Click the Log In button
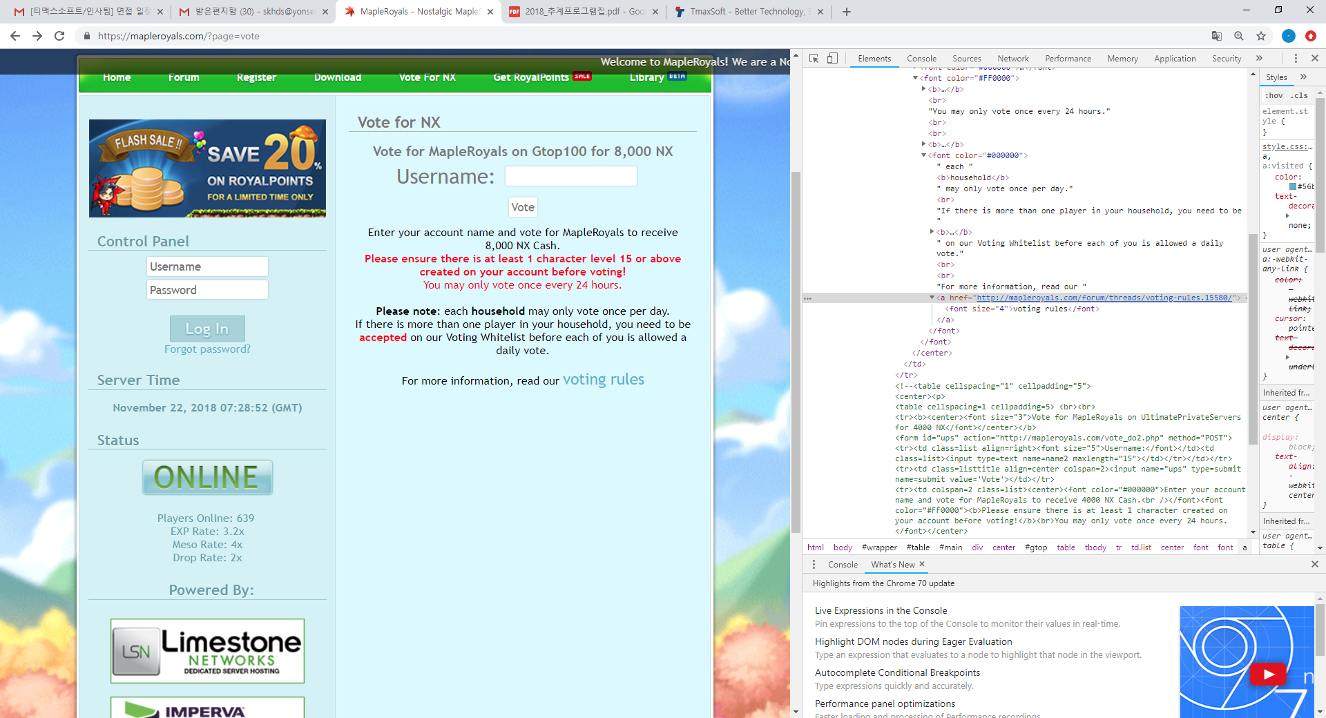This screenshot has height=718, width=1326. (x=207, y=329)
